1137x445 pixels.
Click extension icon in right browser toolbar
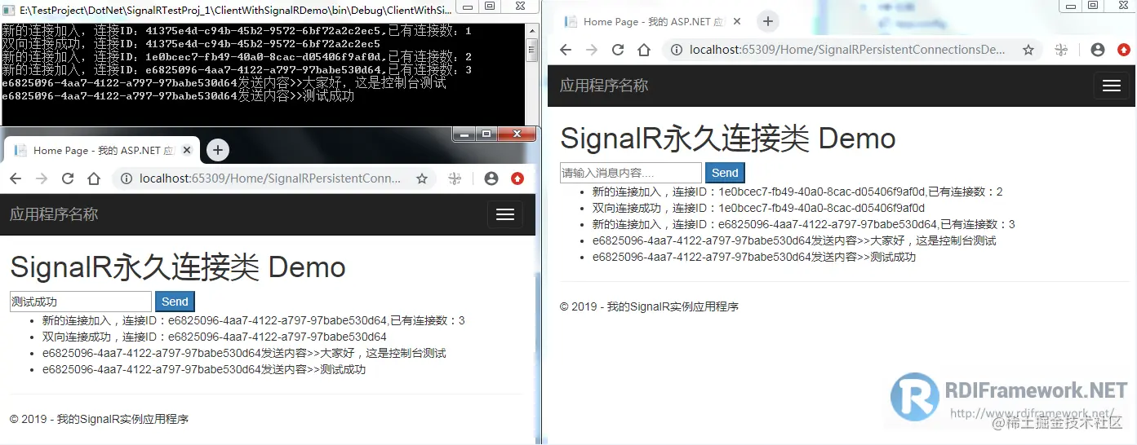1061,50
